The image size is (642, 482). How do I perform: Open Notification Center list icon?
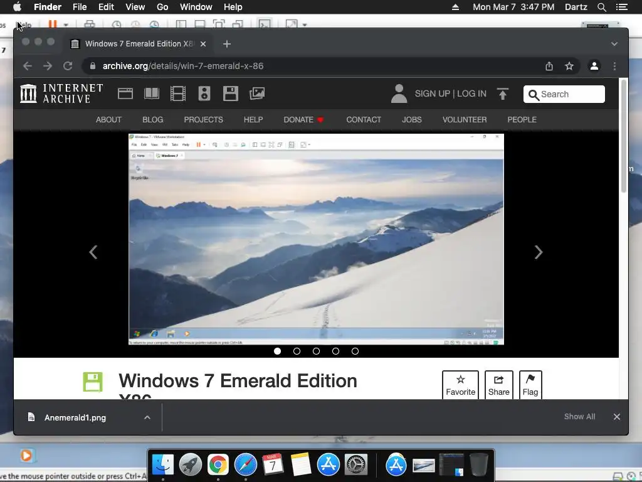point(621,7)
